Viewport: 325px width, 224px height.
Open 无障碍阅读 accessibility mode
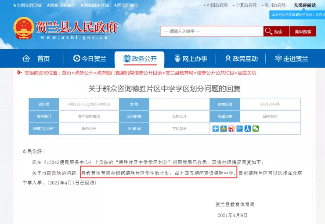point(305,5)
